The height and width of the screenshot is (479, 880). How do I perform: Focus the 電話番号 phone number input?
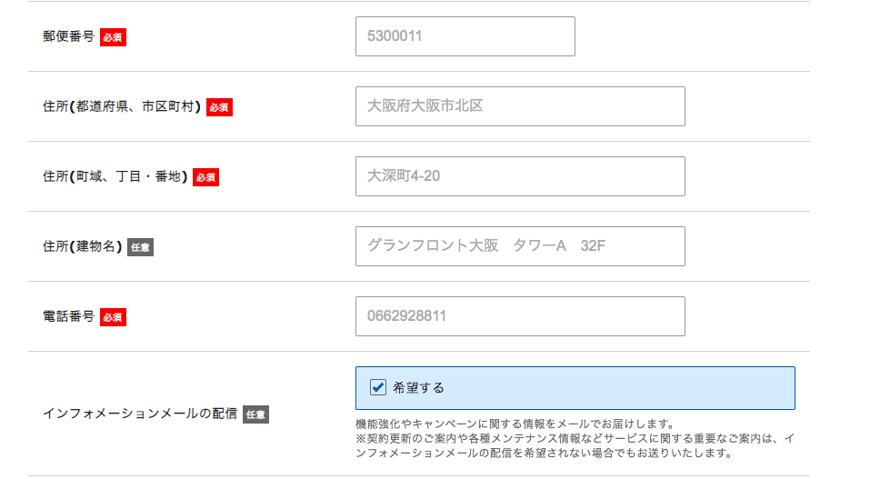click(x=519, y=316)
